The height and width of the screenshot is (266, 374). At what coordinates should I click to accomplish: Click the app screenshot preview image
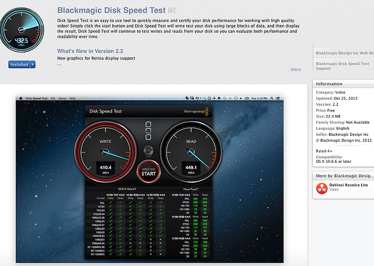pos(150,179)
